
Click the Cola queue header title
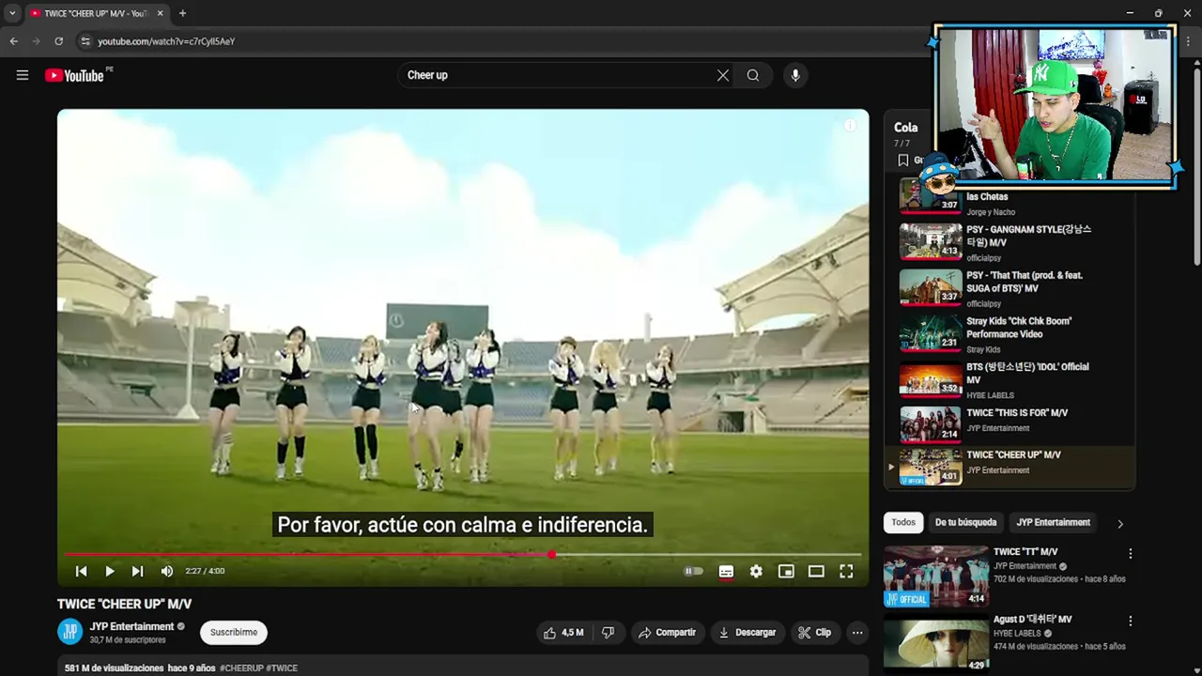[905, 128]
